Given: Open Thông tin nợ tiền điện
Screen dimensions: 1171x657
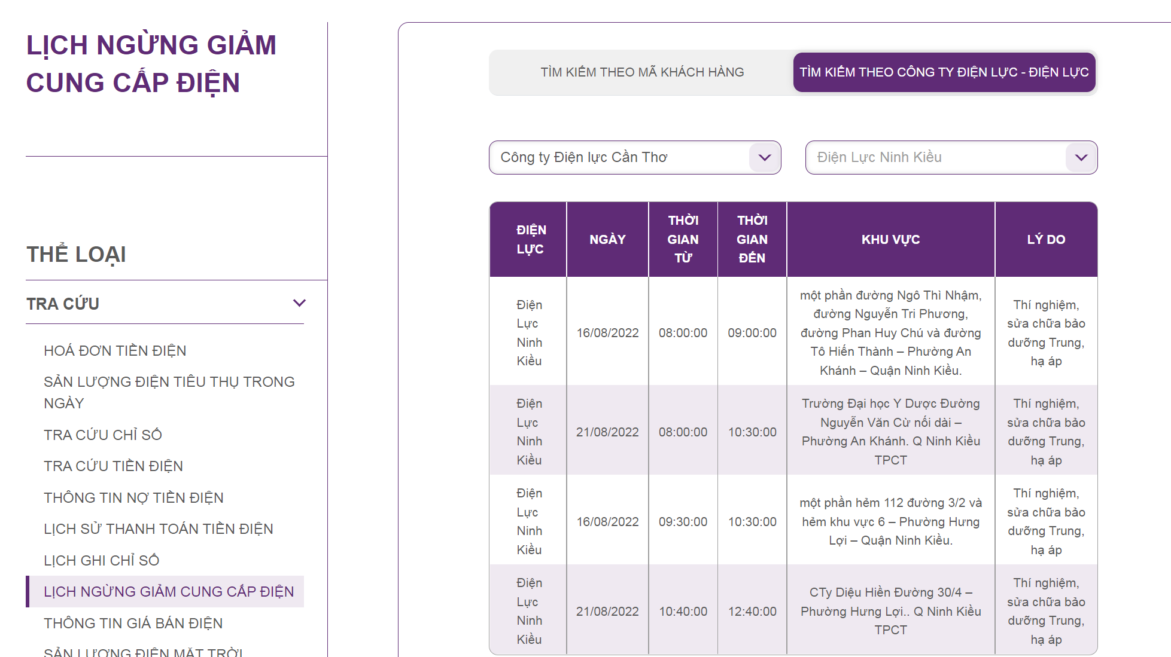Looking at the screenshot, I should pos(133,497).
